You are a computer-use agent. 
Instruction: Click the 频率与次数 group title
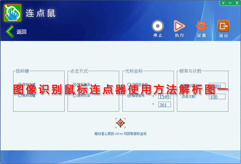coord(190,71)
